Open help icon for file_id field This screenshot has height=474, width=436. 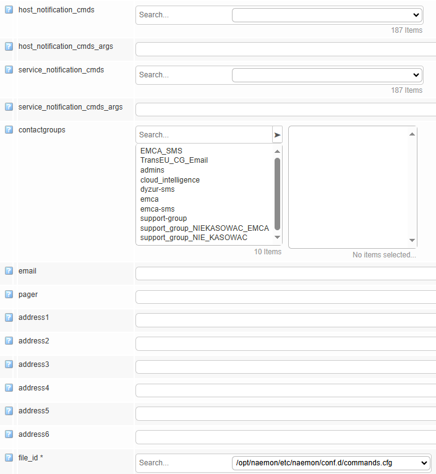tap(9, 458)
